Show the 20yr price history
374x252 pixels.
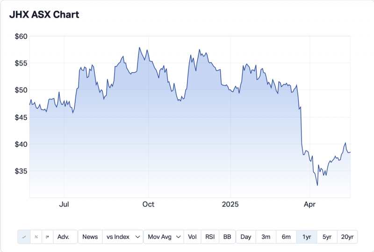(x=347, y=237)
